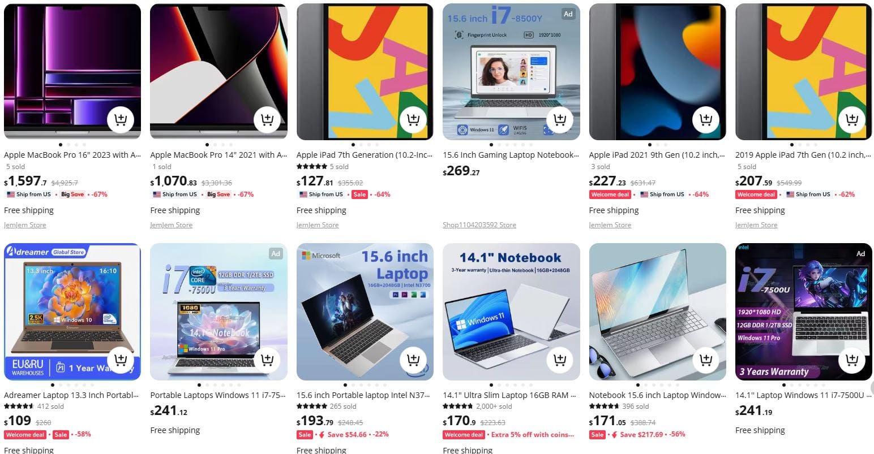Click Welcome deal badge on $227.23 iPad
The height and width of the screenshot is (454, 874).
[x=610, y=194]
